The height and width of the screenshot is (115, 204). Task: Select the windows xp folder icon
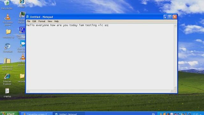8,34
